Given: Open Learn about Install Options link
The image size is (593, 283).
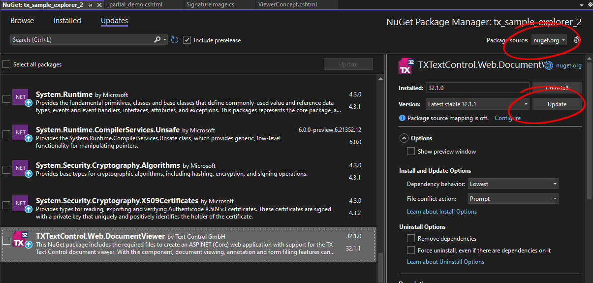Looking at the screenshot, I should click(441, 212).
